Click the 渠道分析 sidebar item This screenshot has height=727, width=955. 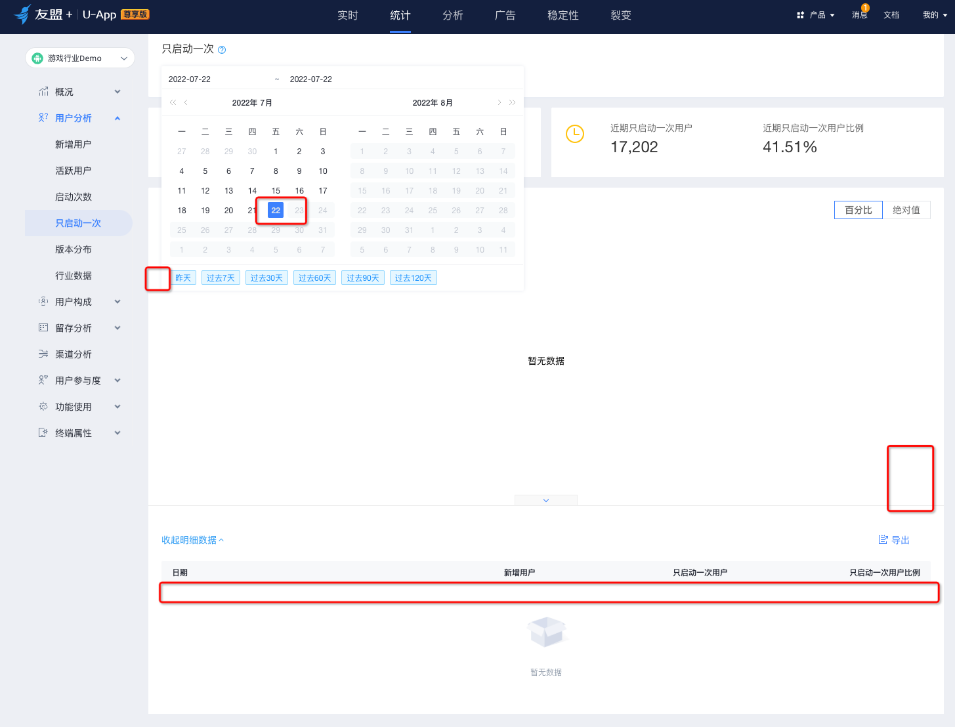pos(74,354)
